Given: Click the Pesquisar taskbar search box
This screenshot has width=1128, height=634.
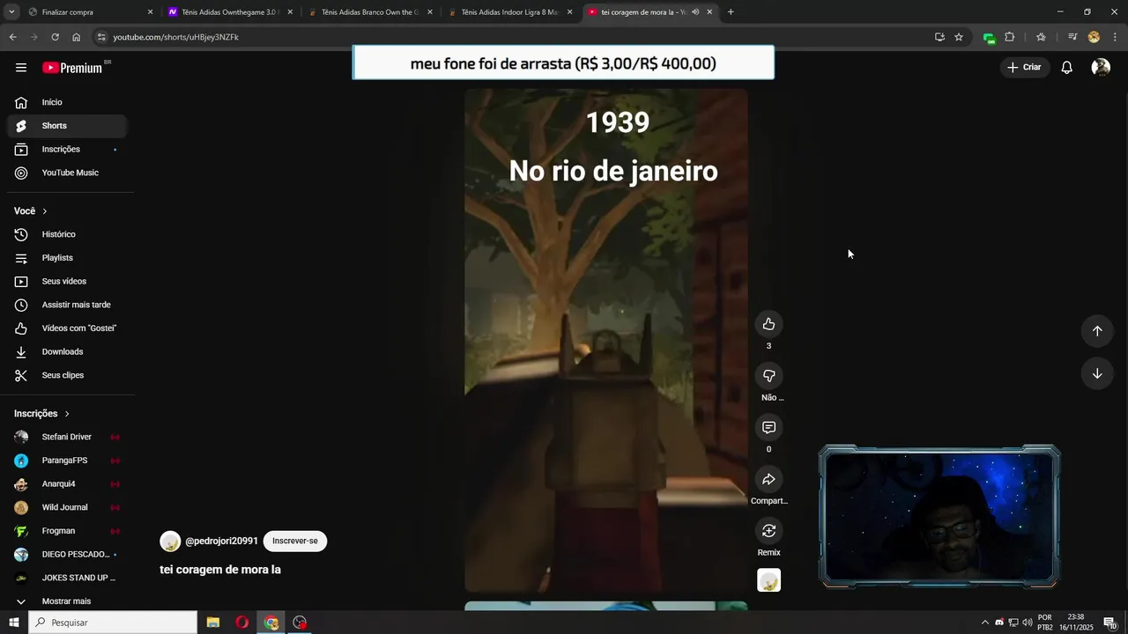Looking at the screenshot, I should click(113, 623).
